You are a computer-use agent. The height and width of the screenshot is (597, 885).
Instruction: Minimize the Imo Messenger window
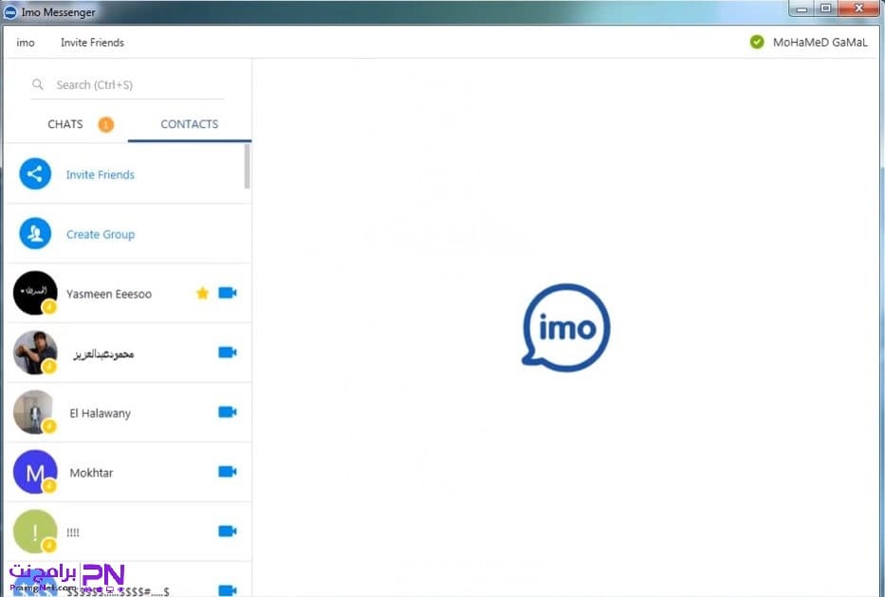[x=802, y=9]
